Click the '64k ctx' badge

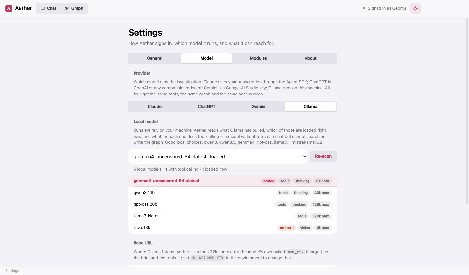point(322,181)
